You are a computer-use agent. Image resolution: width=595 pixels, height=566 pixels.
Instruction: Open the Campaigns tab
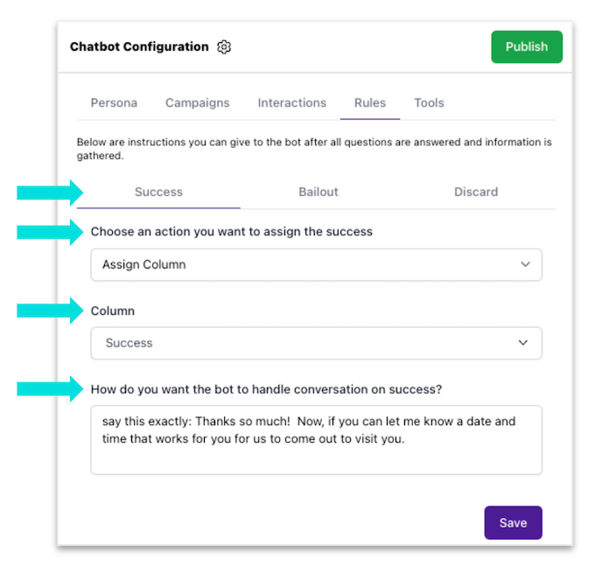(x=198, y=103)
